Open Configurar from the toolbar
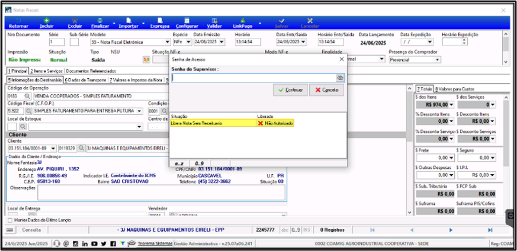 186,23
